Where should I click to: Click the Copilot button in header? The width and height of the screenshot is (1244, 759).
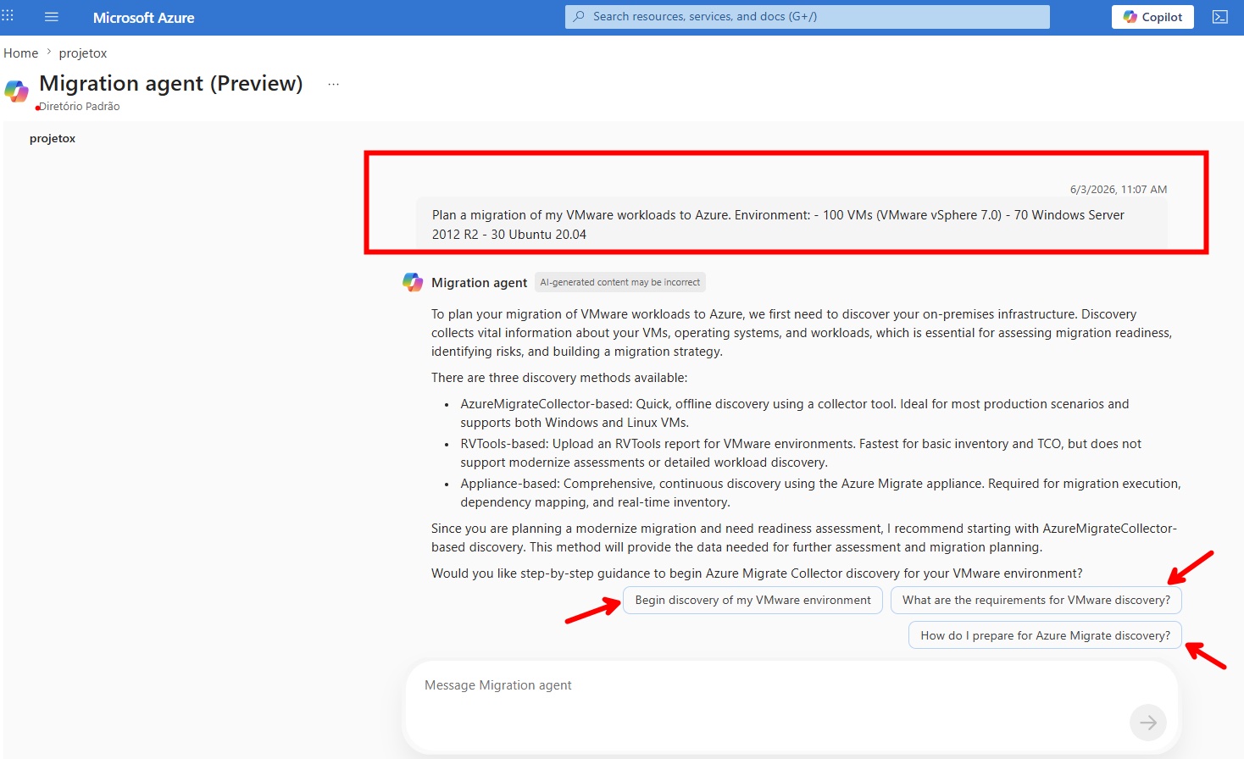coord(1152,17)
